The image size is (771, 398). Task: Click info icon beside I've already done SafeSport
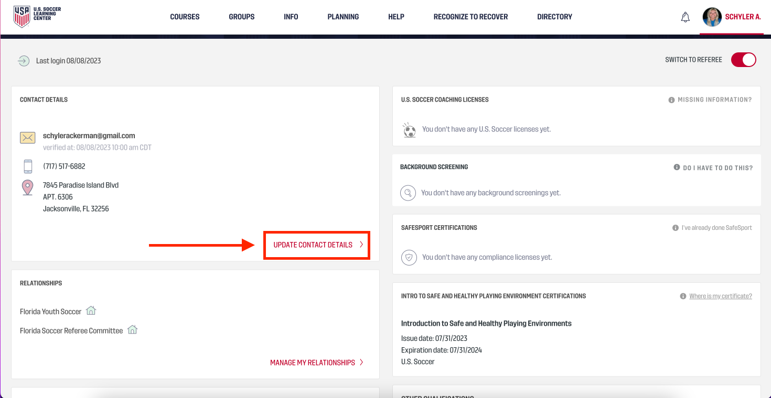pos(676,228)
